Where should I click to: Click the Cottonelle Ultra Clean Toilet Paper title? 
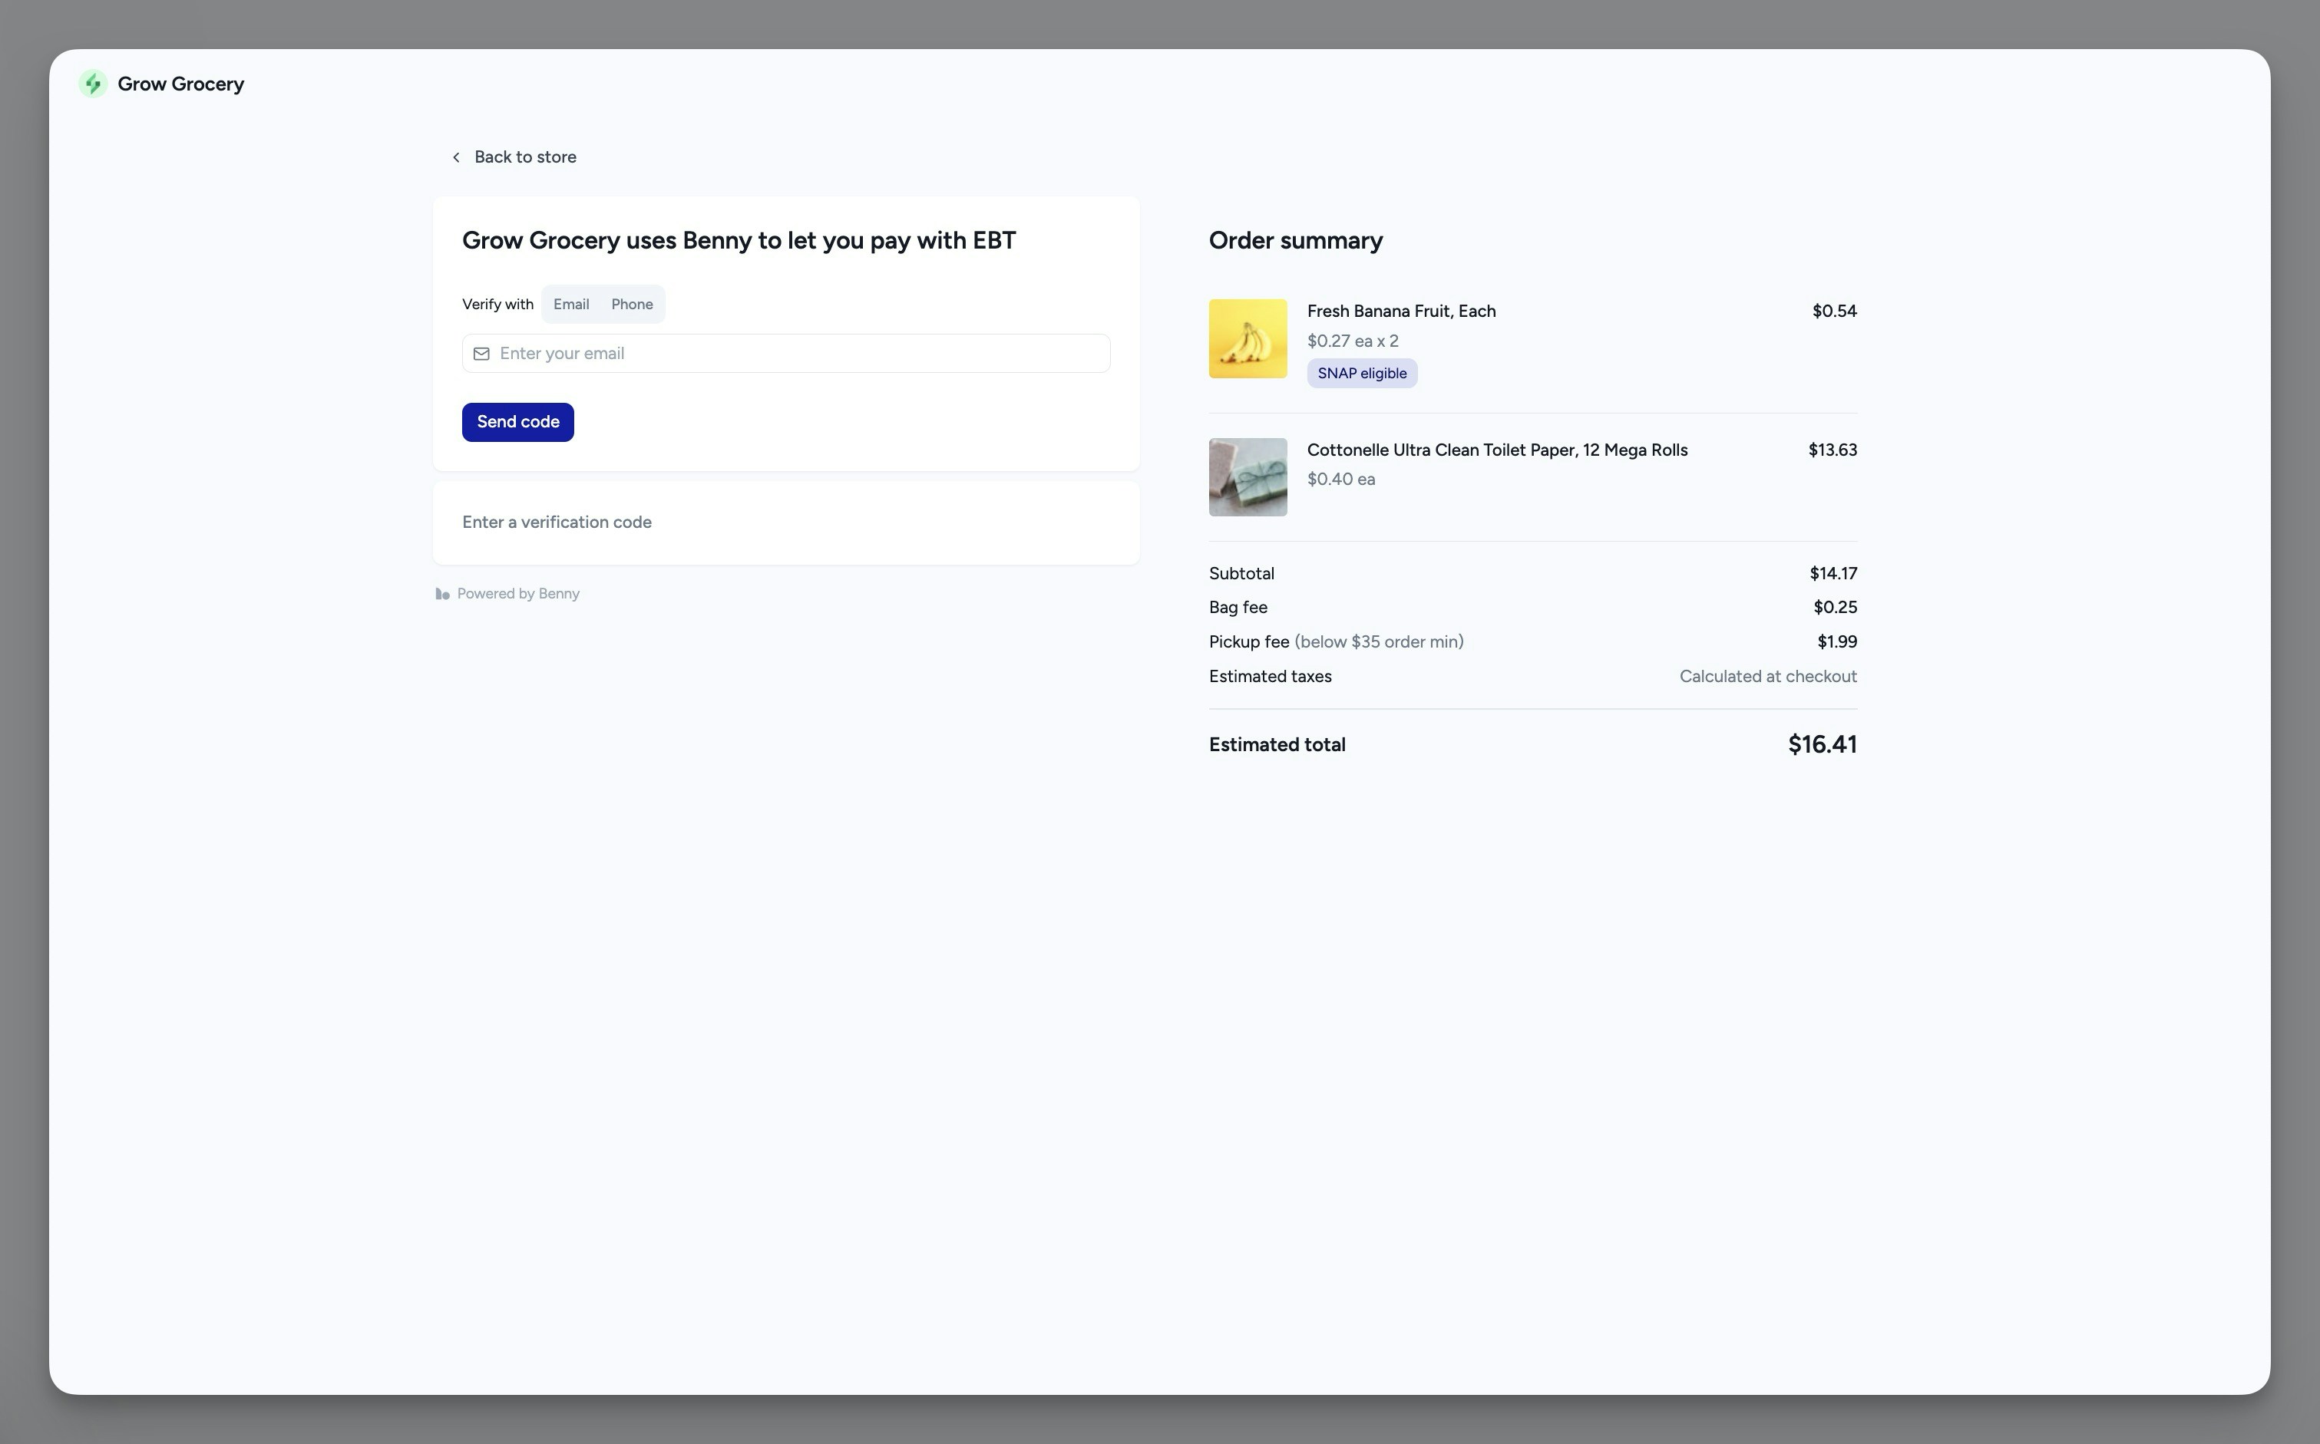click(1496, 450)
